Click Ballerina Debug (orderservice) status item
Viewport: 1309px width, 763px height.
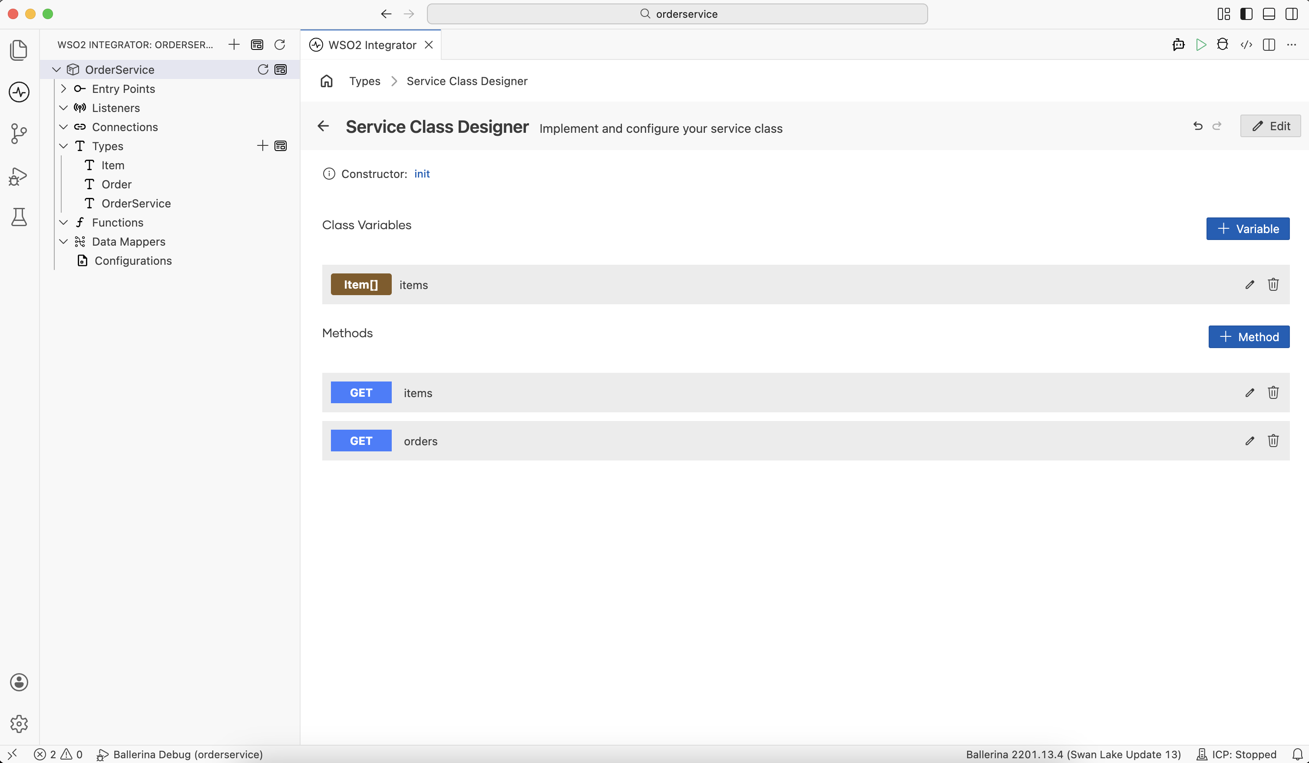[180, 754]
